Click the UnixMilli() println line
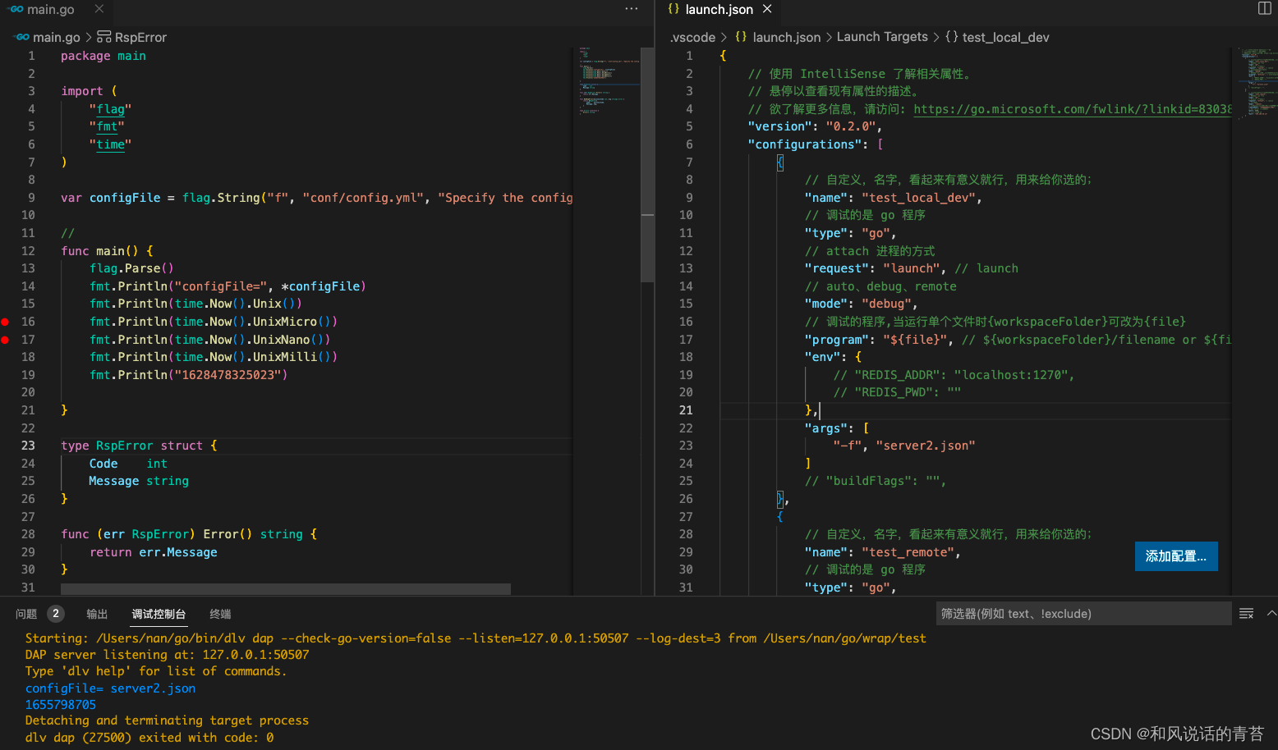Viewport: 1278px width, 750px height. point(214,357)
